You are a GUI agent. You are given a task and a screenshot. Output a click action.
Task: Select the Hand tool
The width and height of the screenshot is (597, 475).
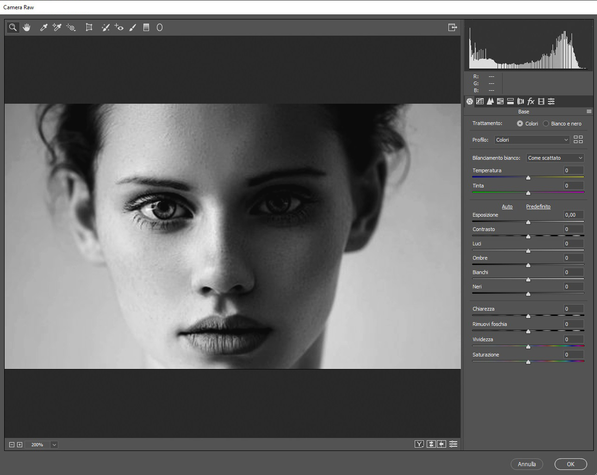coord(27,27)
